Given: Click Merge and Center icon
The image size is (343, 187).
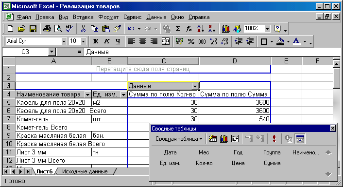Looking at the screenshot, I should click(166, 41).
